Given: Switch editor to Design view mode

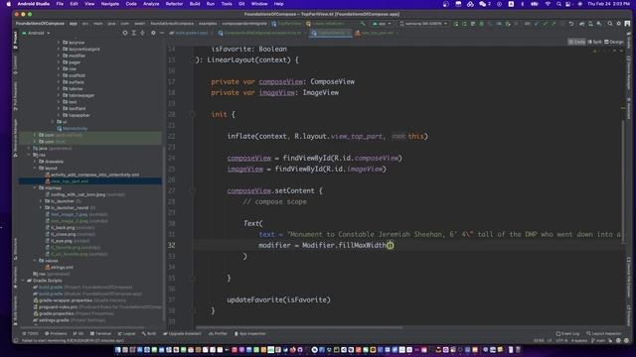Looking at the screenshot, I should [614, 42].
